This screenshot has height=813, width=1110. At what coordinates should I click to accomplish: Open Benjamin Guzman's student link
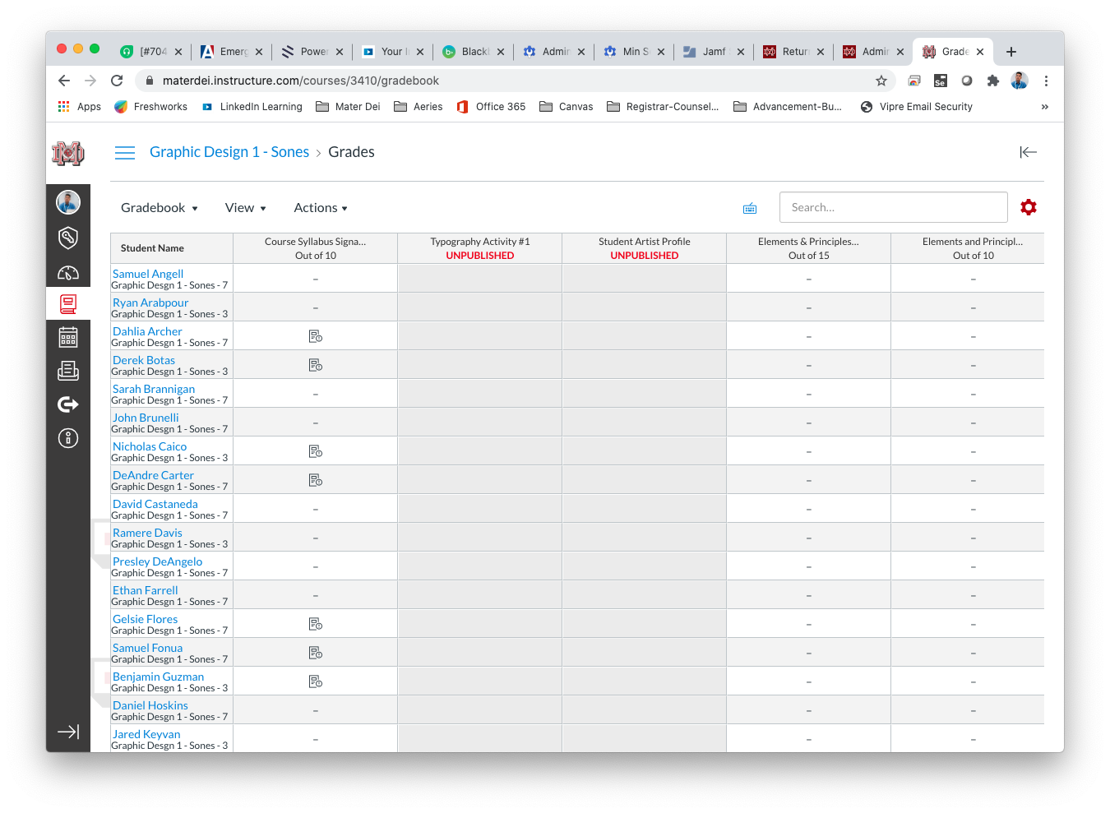[158, 677]
